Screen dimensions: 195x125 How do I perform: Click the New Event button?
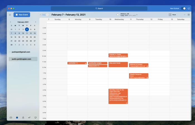tap(22, 15)
